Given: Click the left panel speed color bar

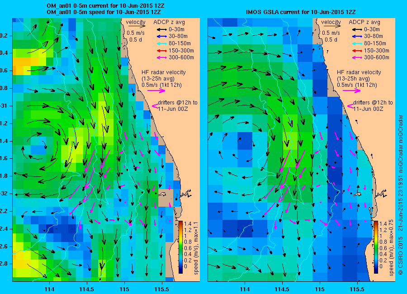Looking at the screenshot, I should click(x=180, y=247).
